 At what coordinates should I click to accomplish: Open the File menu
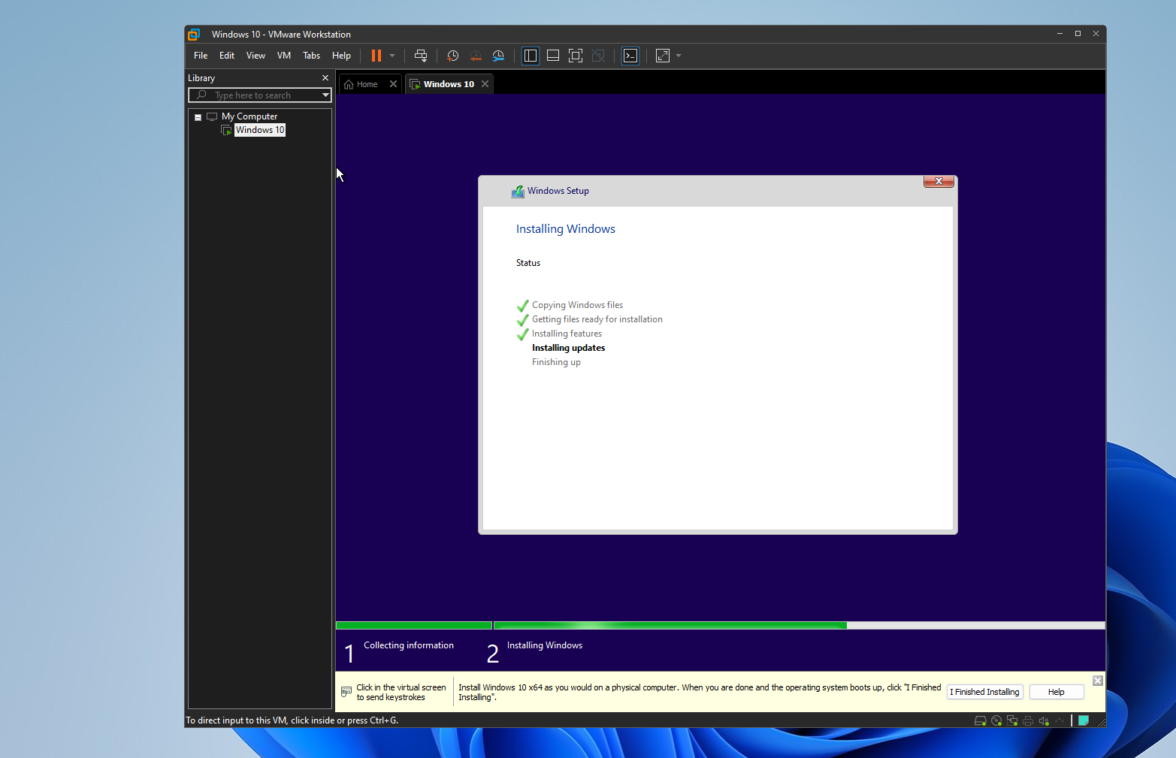(201, 56)
